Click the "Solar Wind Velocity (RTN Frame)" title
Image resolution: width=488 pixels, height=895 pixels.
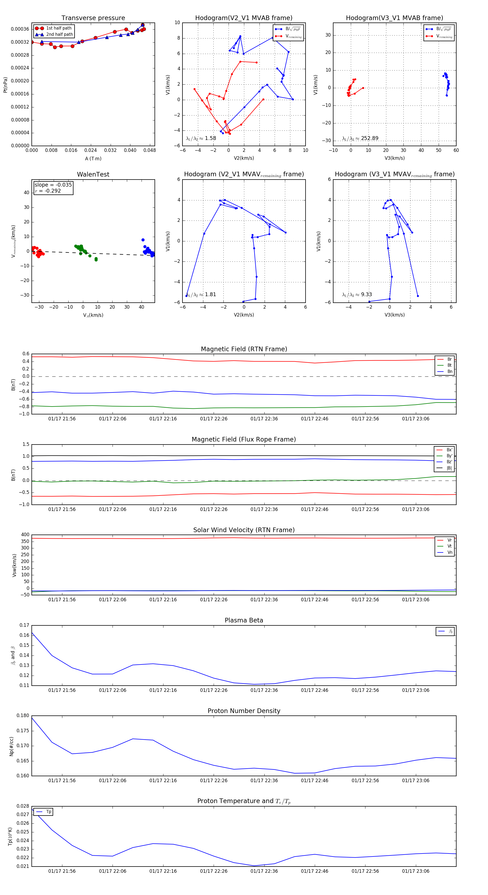click(244, 530)
